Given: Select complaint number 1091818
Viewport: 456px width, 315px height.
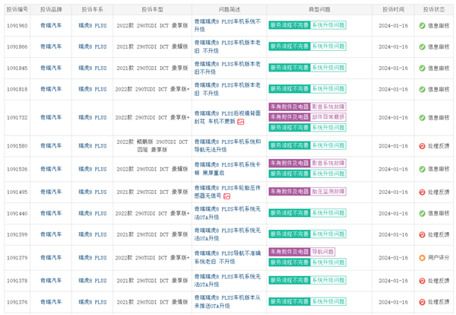Looking at the screenshot, I should [x=17, y=89].
